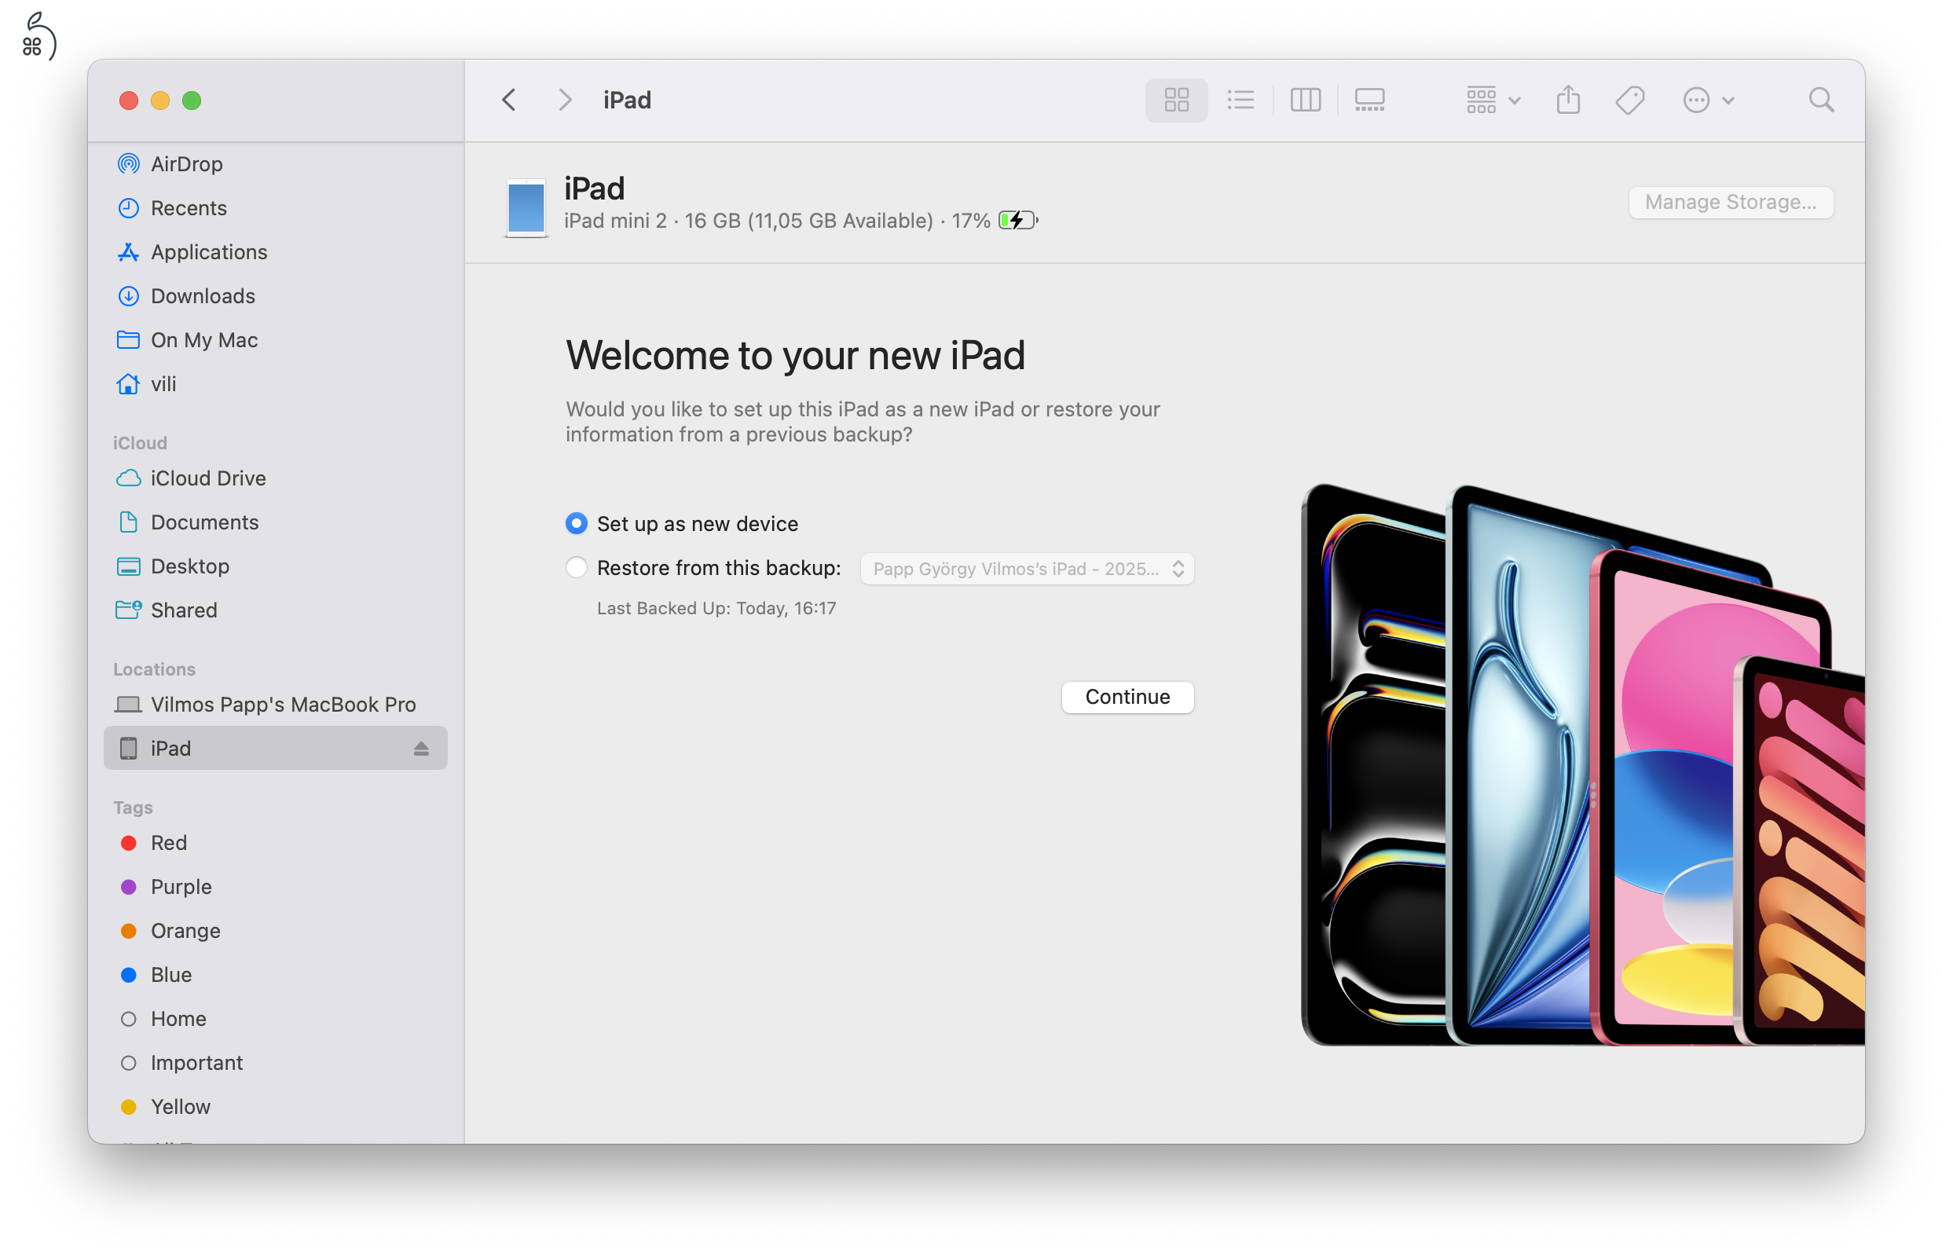
Task: Open Applications in the sidebar
Action: point(276,252)
